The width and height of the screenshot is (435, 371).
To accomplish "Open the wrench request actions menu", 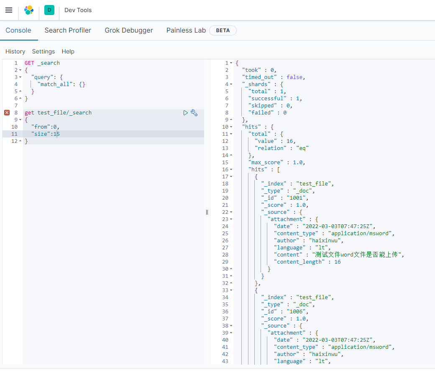I will [x=194, y=113].
